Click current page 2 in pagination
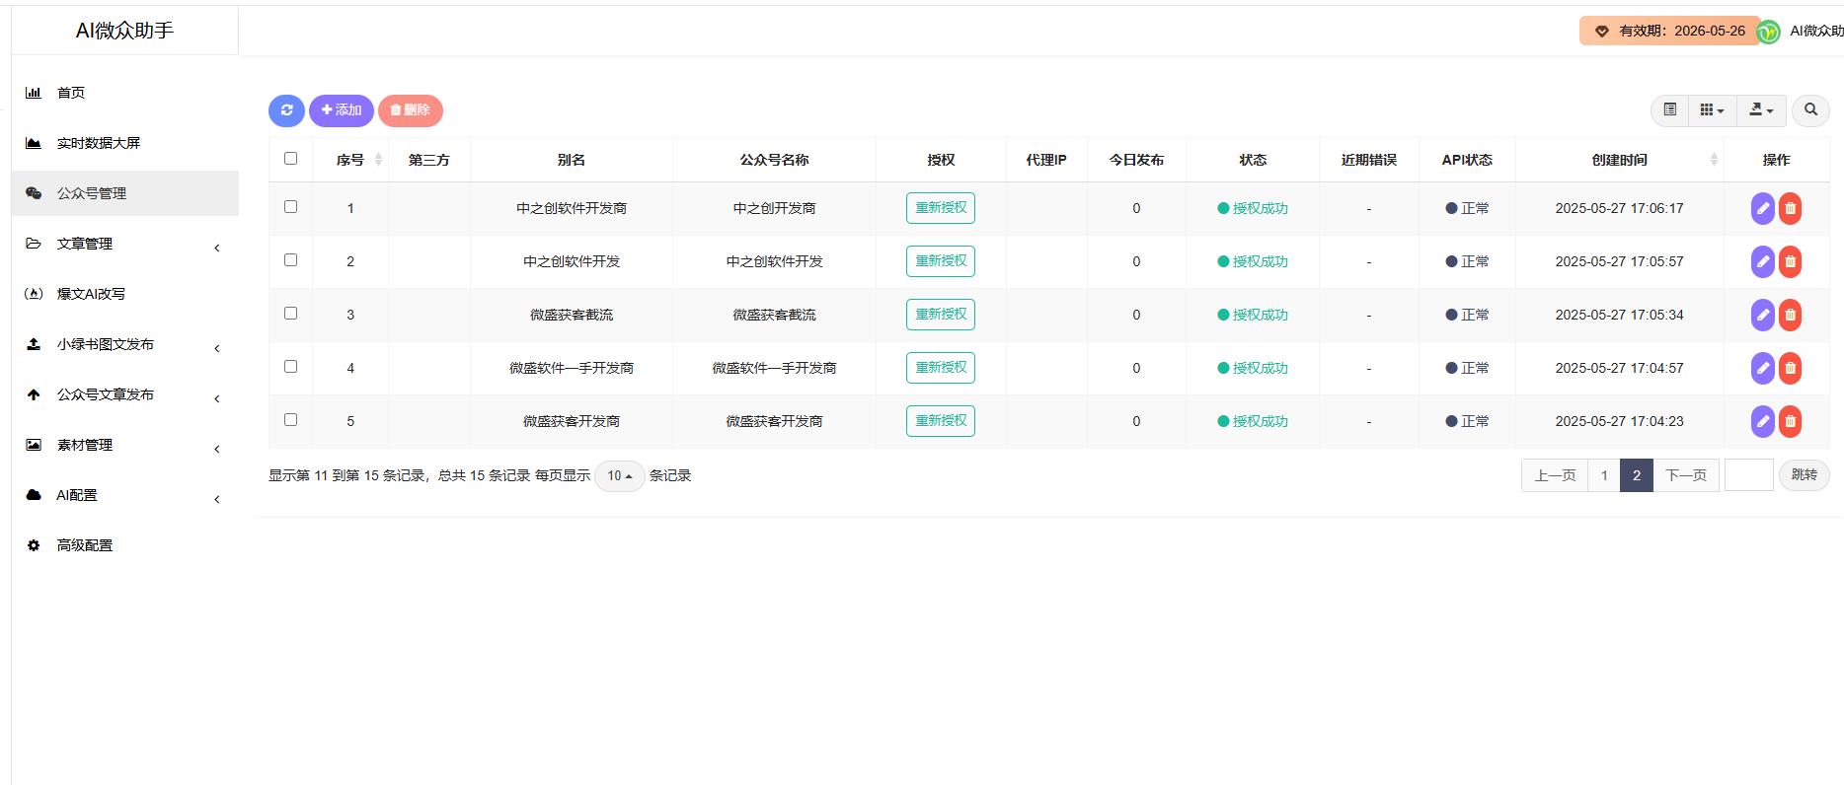This screenshot has width=1844, height=785. 1637,475
